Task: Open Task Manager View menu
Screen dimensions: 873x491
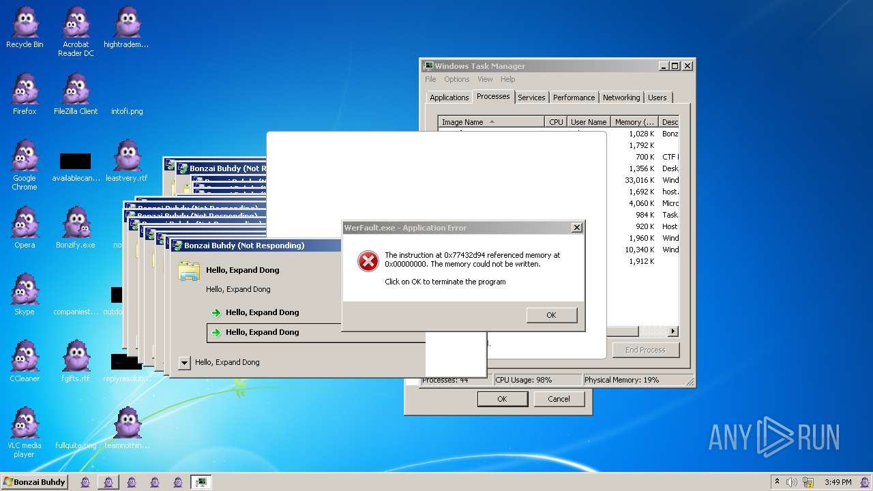Action: tap(485, 79)
